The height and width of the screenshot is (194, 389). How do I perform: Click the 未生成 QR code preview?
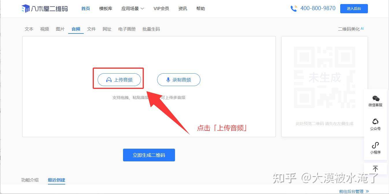(x=325, y=77)
